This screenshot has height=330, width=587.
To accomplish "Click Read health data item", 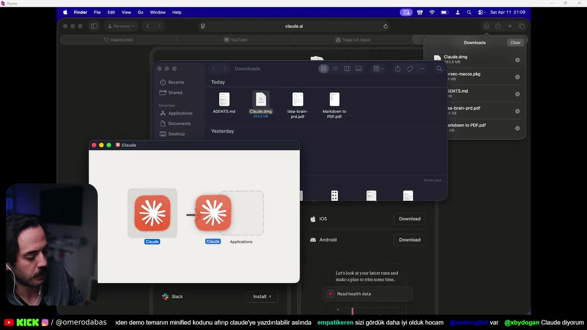I will pos(368,294).
